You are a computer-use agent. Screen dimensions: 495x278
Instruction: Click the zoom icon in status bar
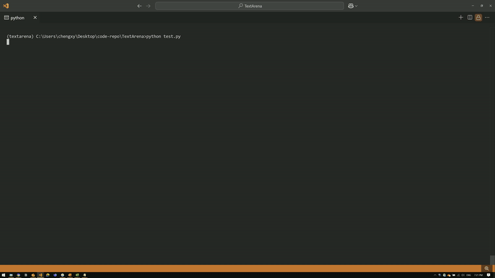point(487,269)
